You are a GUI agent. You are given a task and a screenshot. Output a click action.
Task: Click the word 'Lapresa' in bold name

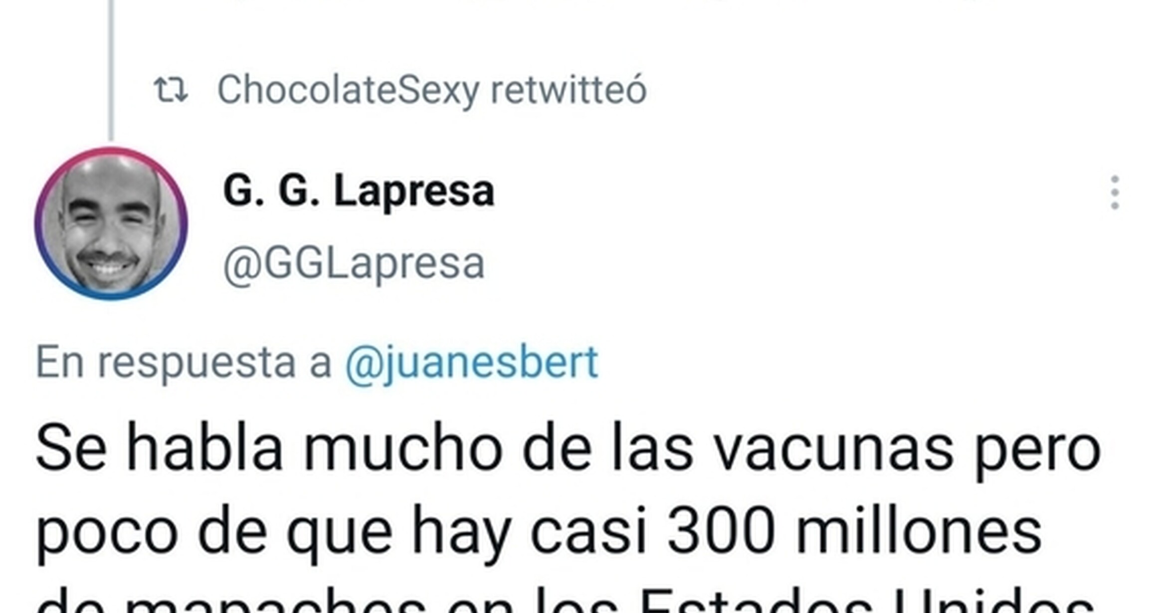point(414,192)
